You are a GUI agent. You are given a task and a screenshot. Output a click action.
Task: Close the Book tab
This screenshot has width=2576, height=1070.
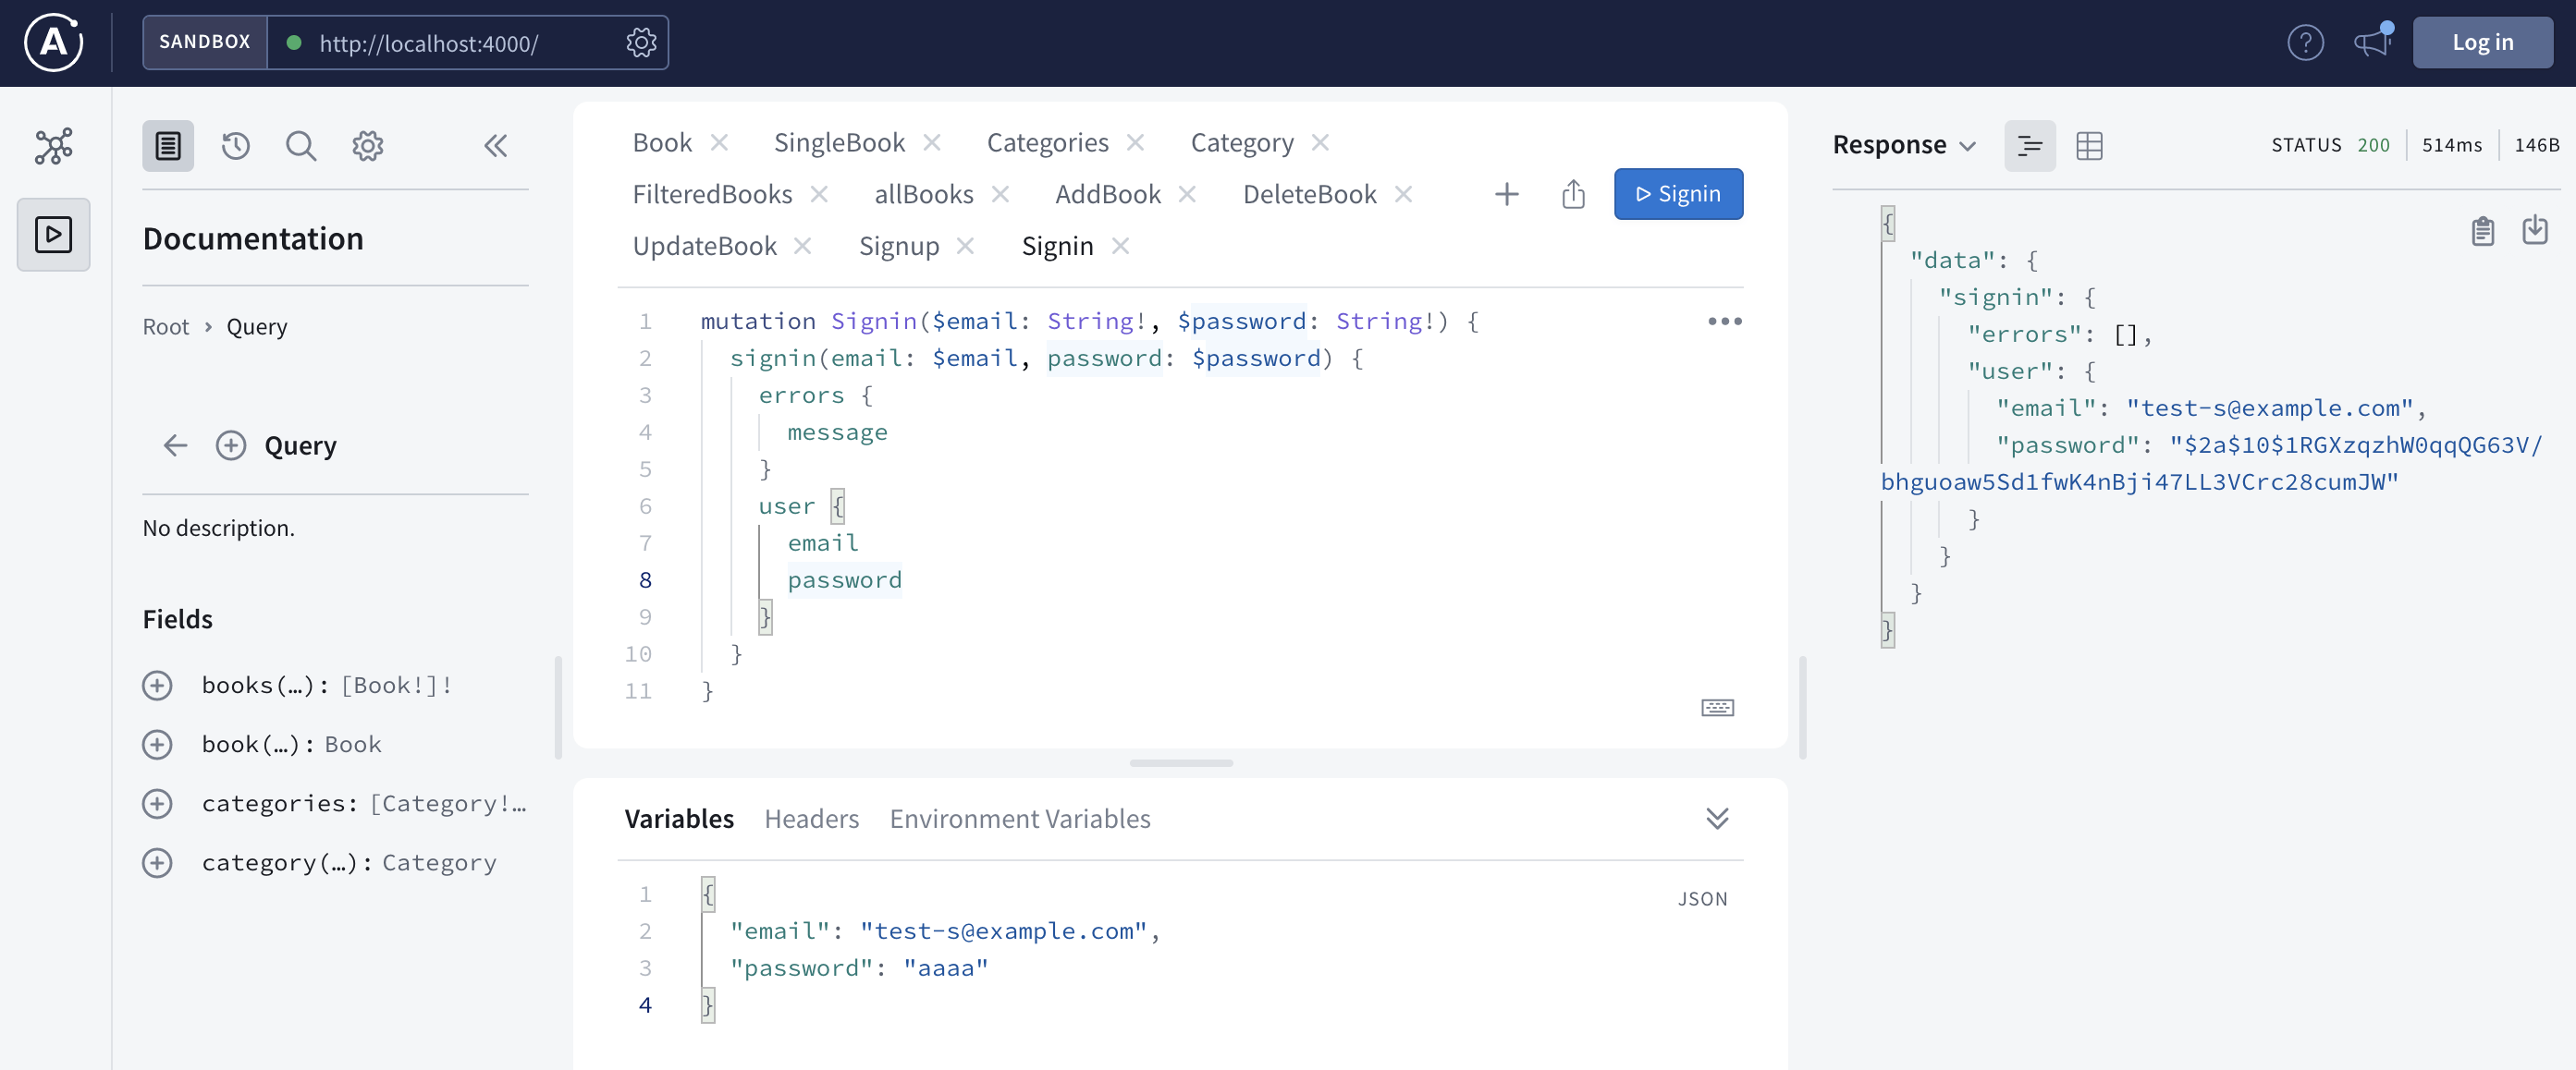(719, 143)
